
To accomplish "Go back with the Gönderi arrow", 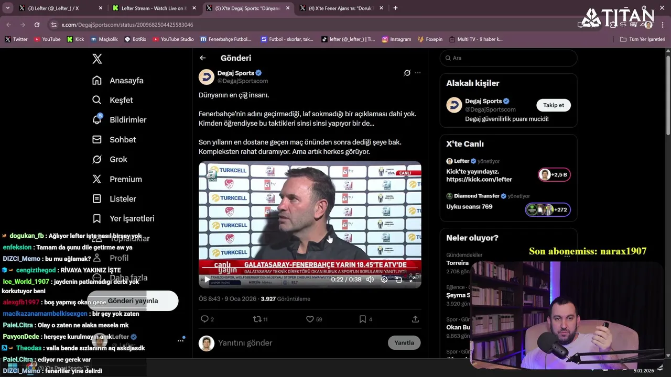I will click(203, 58).
